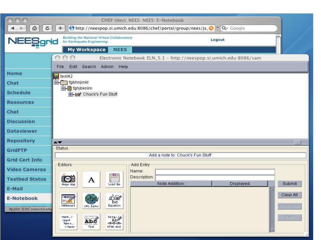The image size is (321, 240).
Task: Open the URL Editor globe icon
Action: click(91, 200)
